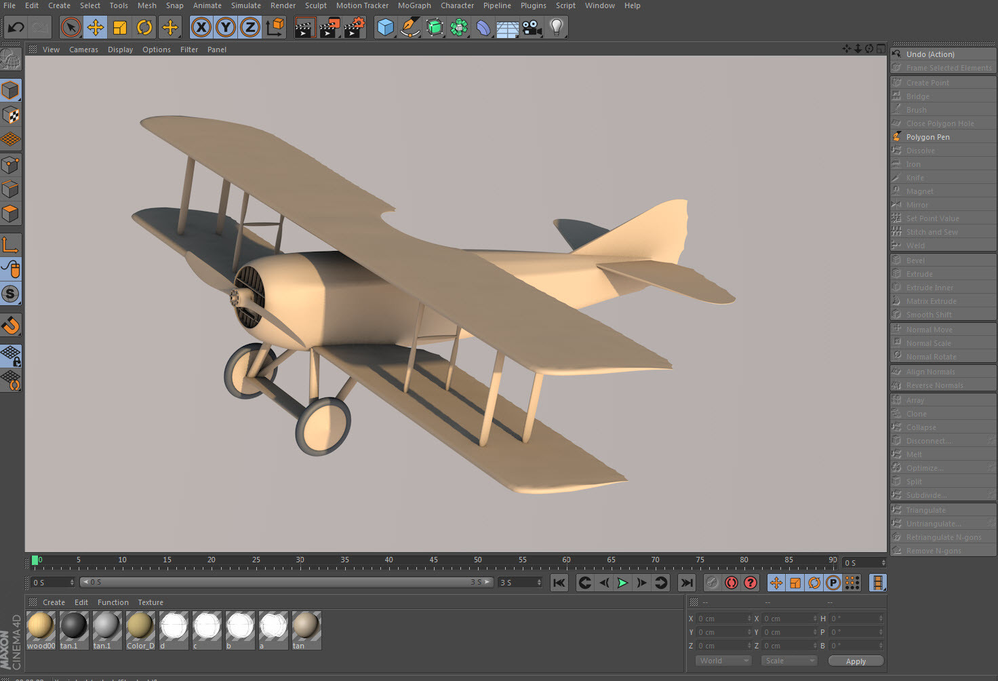Switch to Polygons mode
The image size is (998, 681).
pyautogui.click(x=10, y=214)
